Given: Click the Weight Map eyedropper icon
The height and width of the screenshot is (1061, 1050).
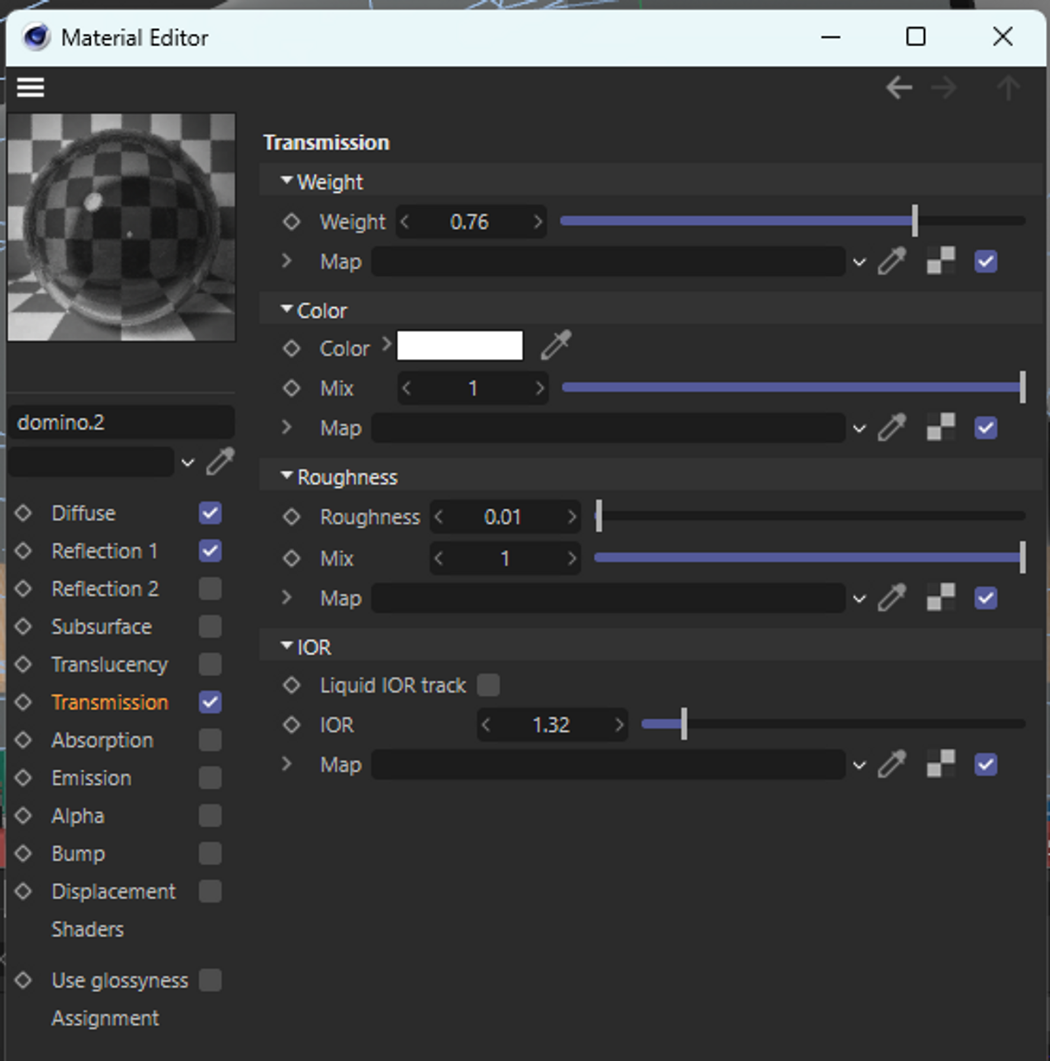Looking at the screenshot, I should pos(892,261).
